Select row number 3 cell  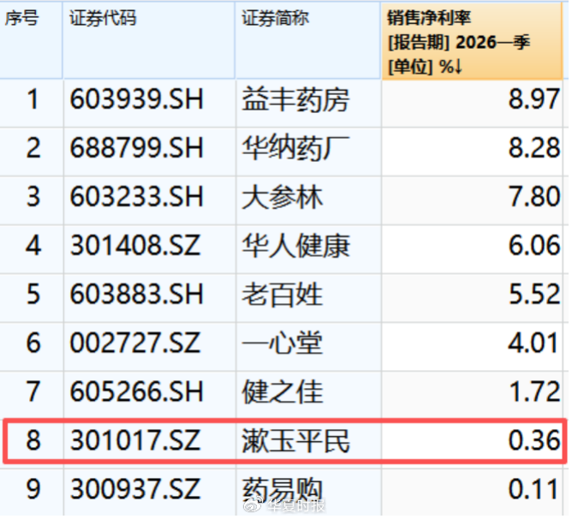click(x=32, y=200)
